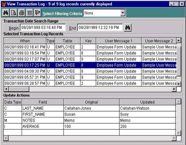186x145 pixels.
Task: Click the printer icon in the toolbar
Action: pos(22,13)
